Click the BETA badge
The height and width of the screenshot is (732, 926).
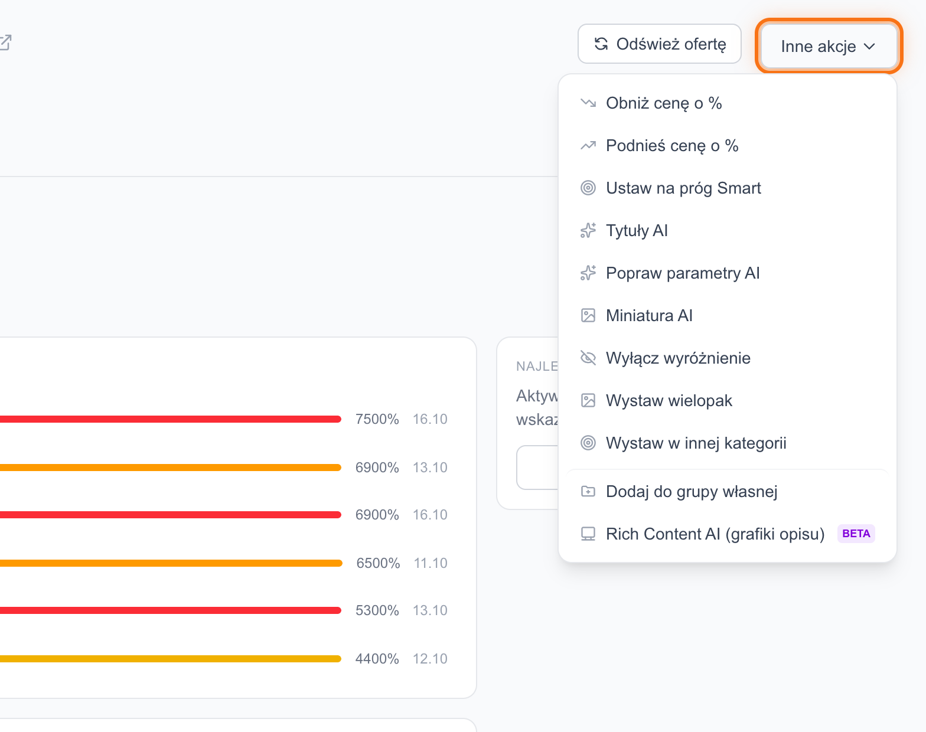856,534
